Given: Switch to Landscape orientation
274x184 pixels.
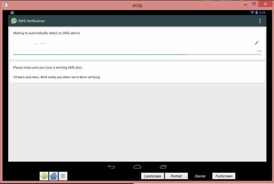Looking at the screenshot, I should tap(153, 176).
